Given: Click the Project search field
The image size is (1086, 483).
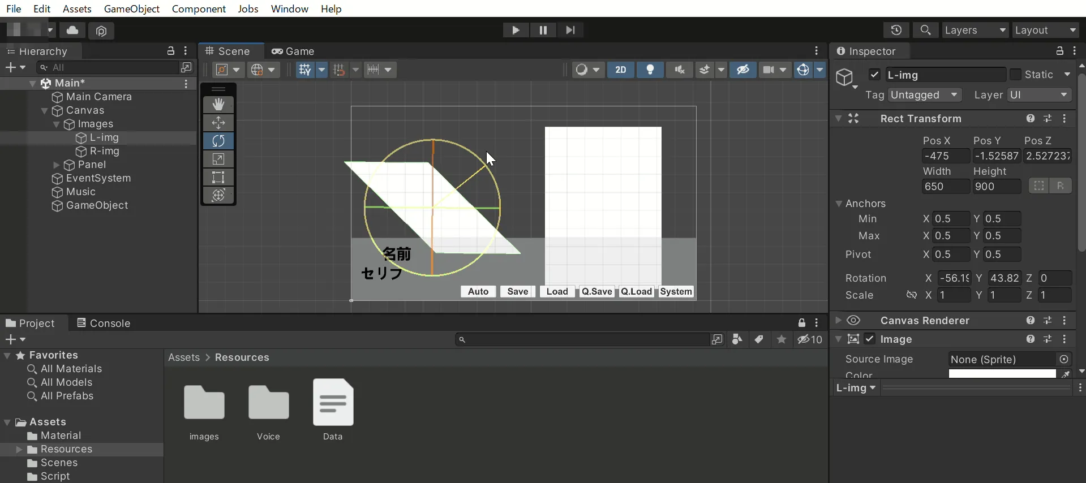Looking at the screenshot, I should pos(583,339).
